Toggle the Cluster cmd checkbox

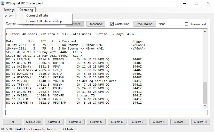(x=112, y=24)
